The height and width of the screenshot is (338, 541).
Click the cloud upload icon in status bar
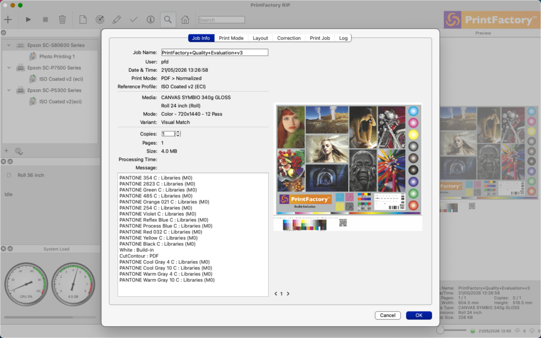coord(518,331)
